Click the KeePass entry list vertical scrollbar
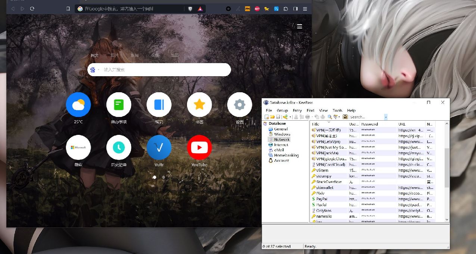 coord(447,168)
